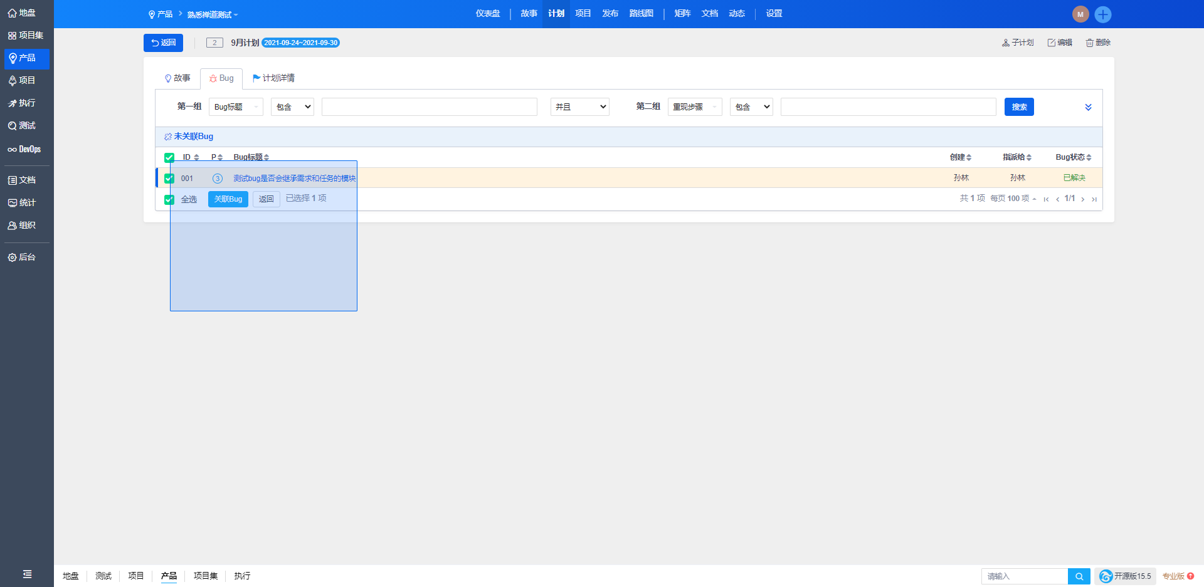
Task: Uncheck the checkbox for bug 001
Action: tap(169, 179)
